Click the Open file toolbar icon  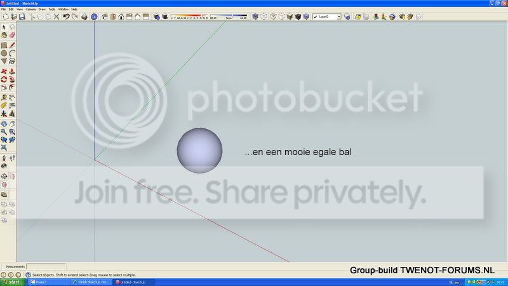click(14, 17)
